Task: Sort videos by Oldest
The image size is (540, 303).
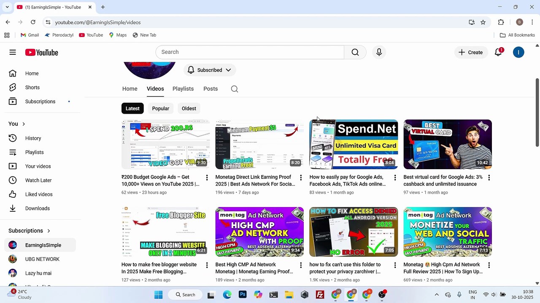Action: coord(189,109)
